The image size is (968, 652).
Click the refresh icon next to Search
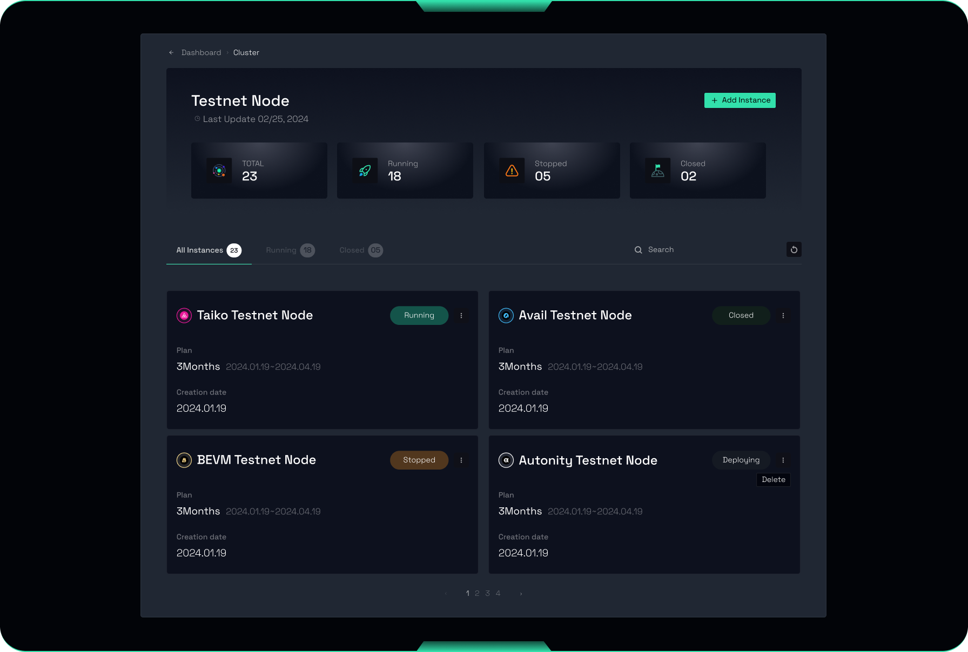794,250
